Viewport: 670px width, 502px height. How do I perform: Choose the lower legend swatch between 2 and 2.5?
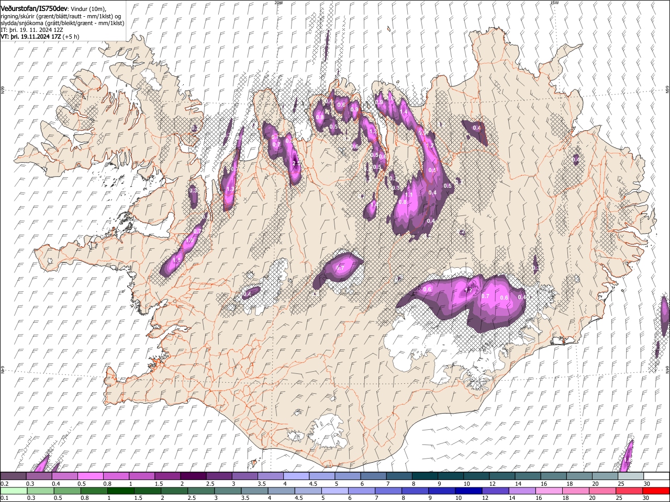point(174,490)
